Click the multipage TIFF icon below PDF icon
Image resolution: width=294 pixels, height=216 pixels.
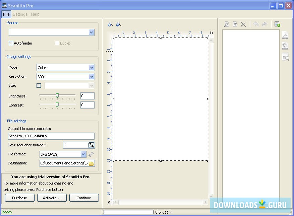(x=285, y=46)
